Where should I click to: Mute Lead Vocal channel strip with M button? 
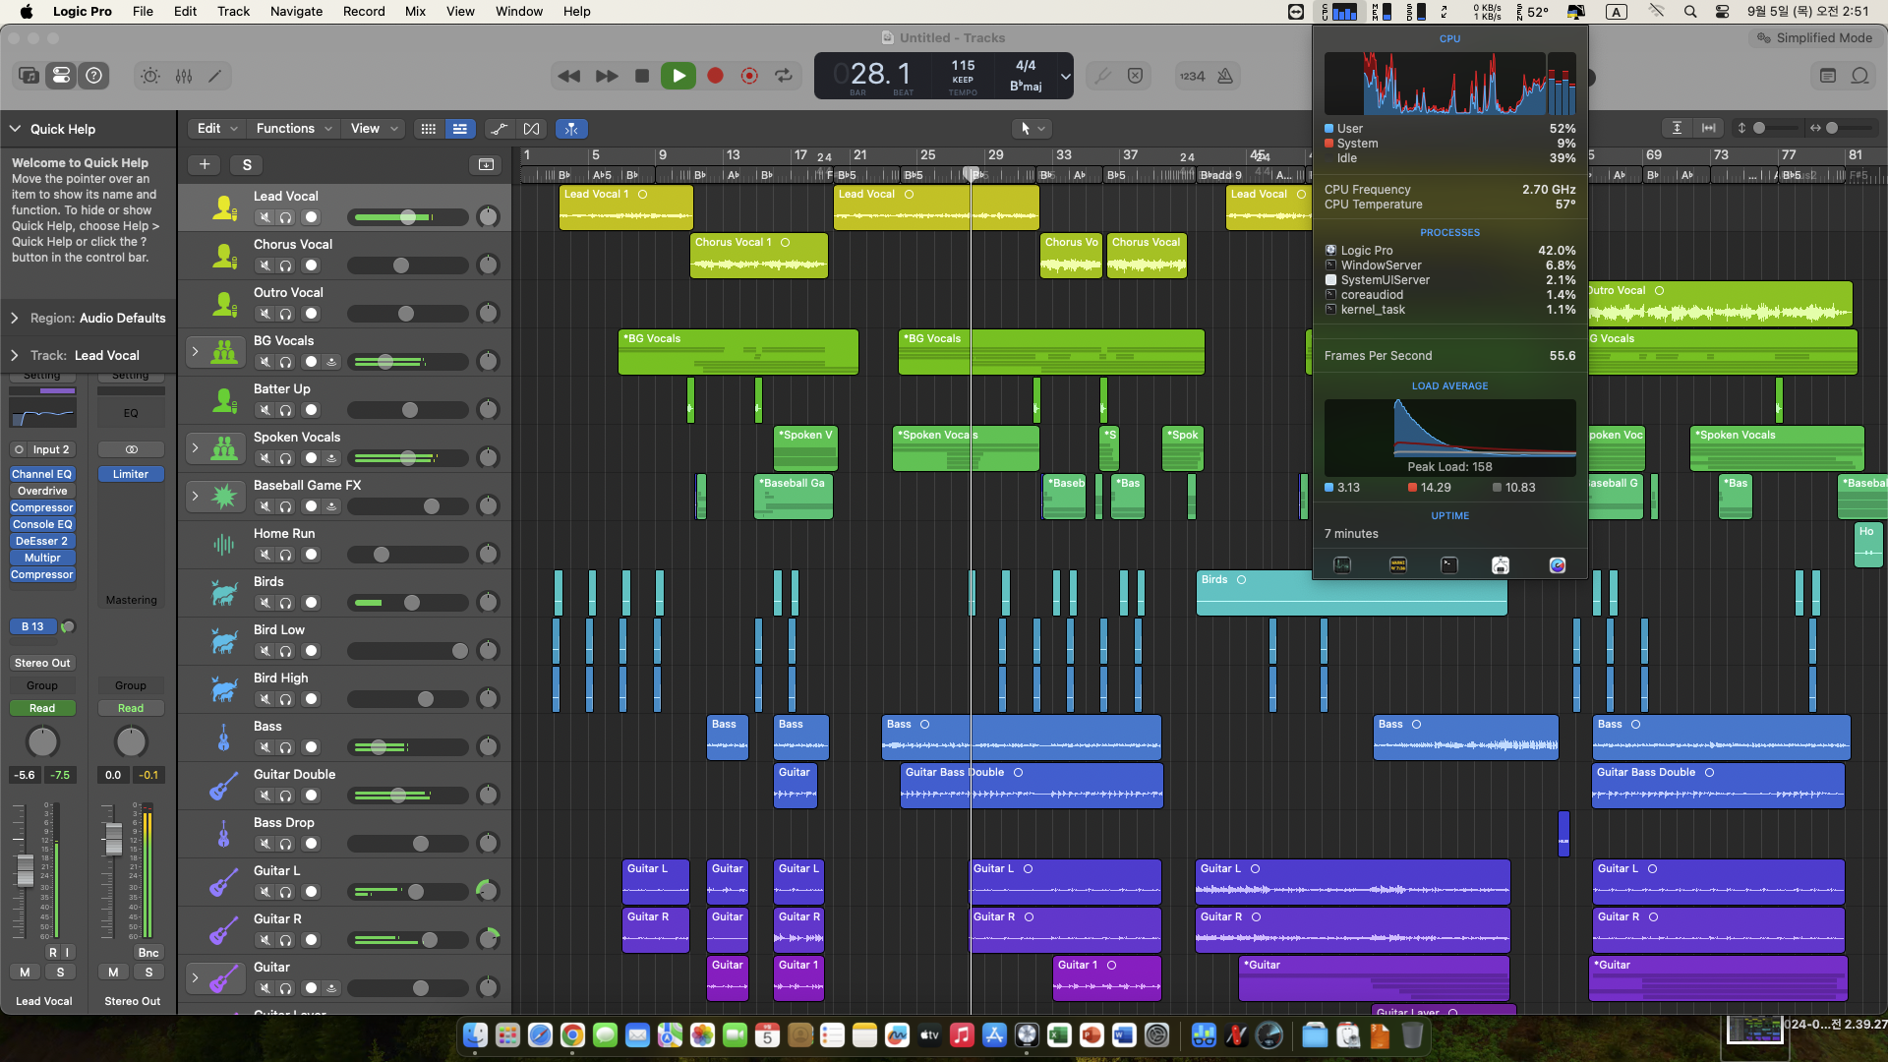pyautogui.click(x=25, y=972)
